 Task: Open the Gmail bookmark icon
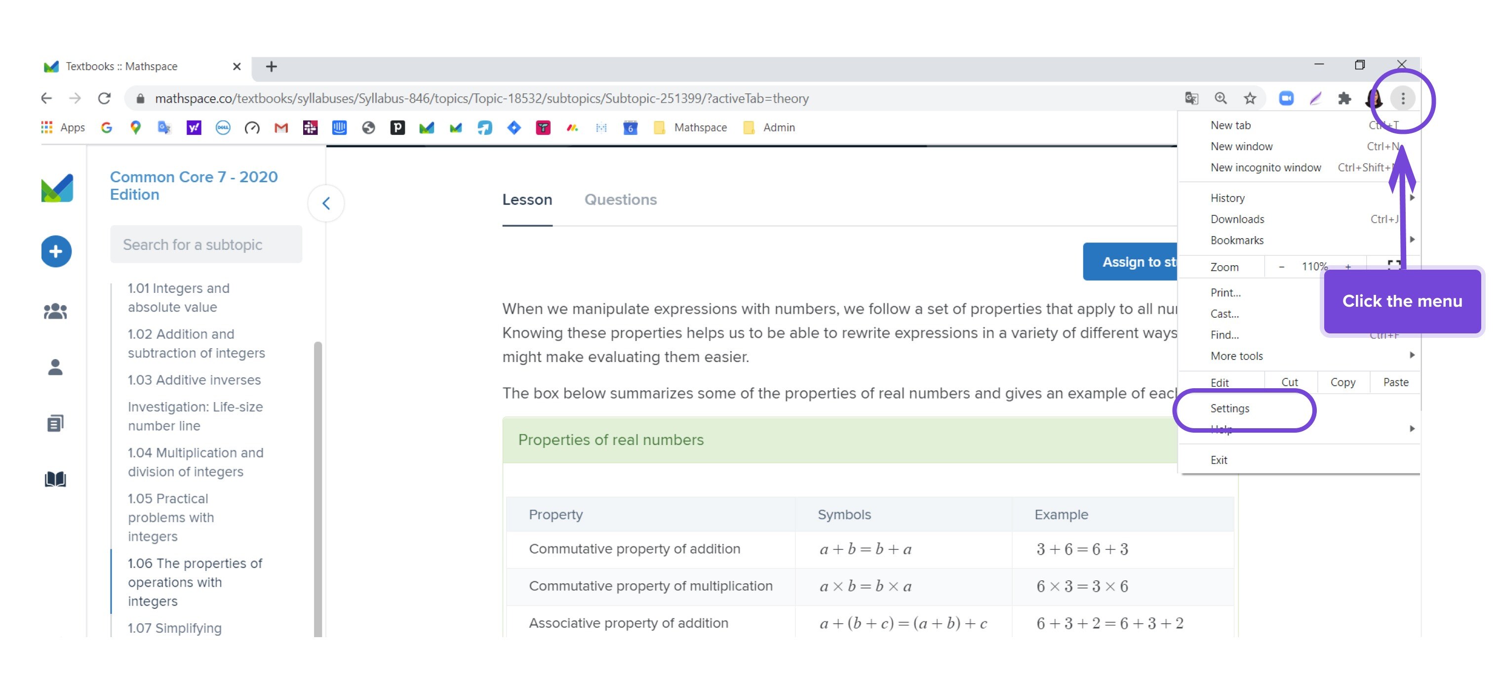pos(281,127)
